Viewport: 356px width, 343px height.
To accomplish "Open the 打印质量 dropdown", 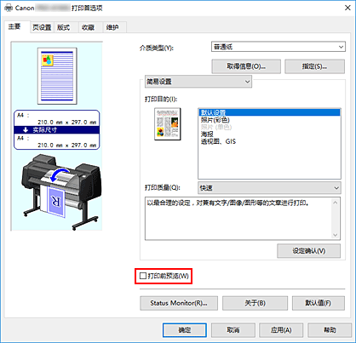I will pyautogui.click(x=269, y=188).
